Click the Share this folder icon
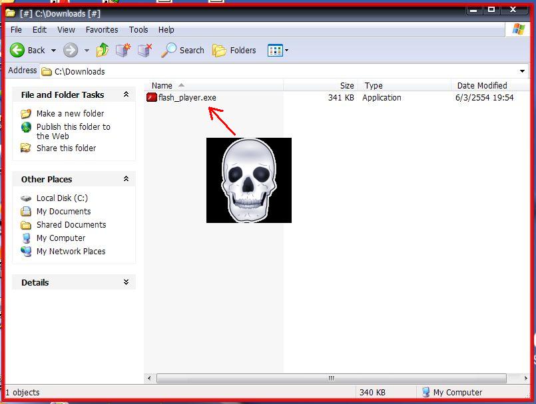This screenshot has width=536, height=404. click(x=26, y=148)
